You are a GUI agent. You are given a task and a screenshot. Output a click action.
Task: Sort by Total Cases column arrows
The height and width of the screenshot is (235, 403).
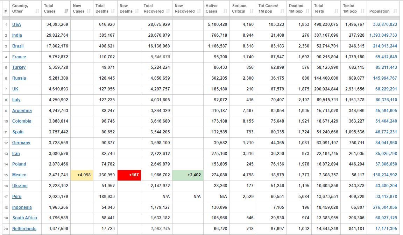(66, 11)
